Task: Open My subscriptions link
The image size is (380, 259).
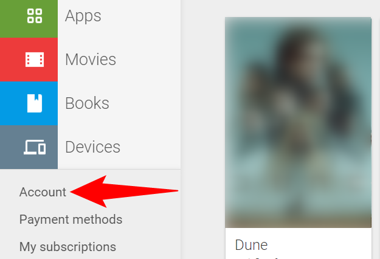Action: (x=67, y=247)
